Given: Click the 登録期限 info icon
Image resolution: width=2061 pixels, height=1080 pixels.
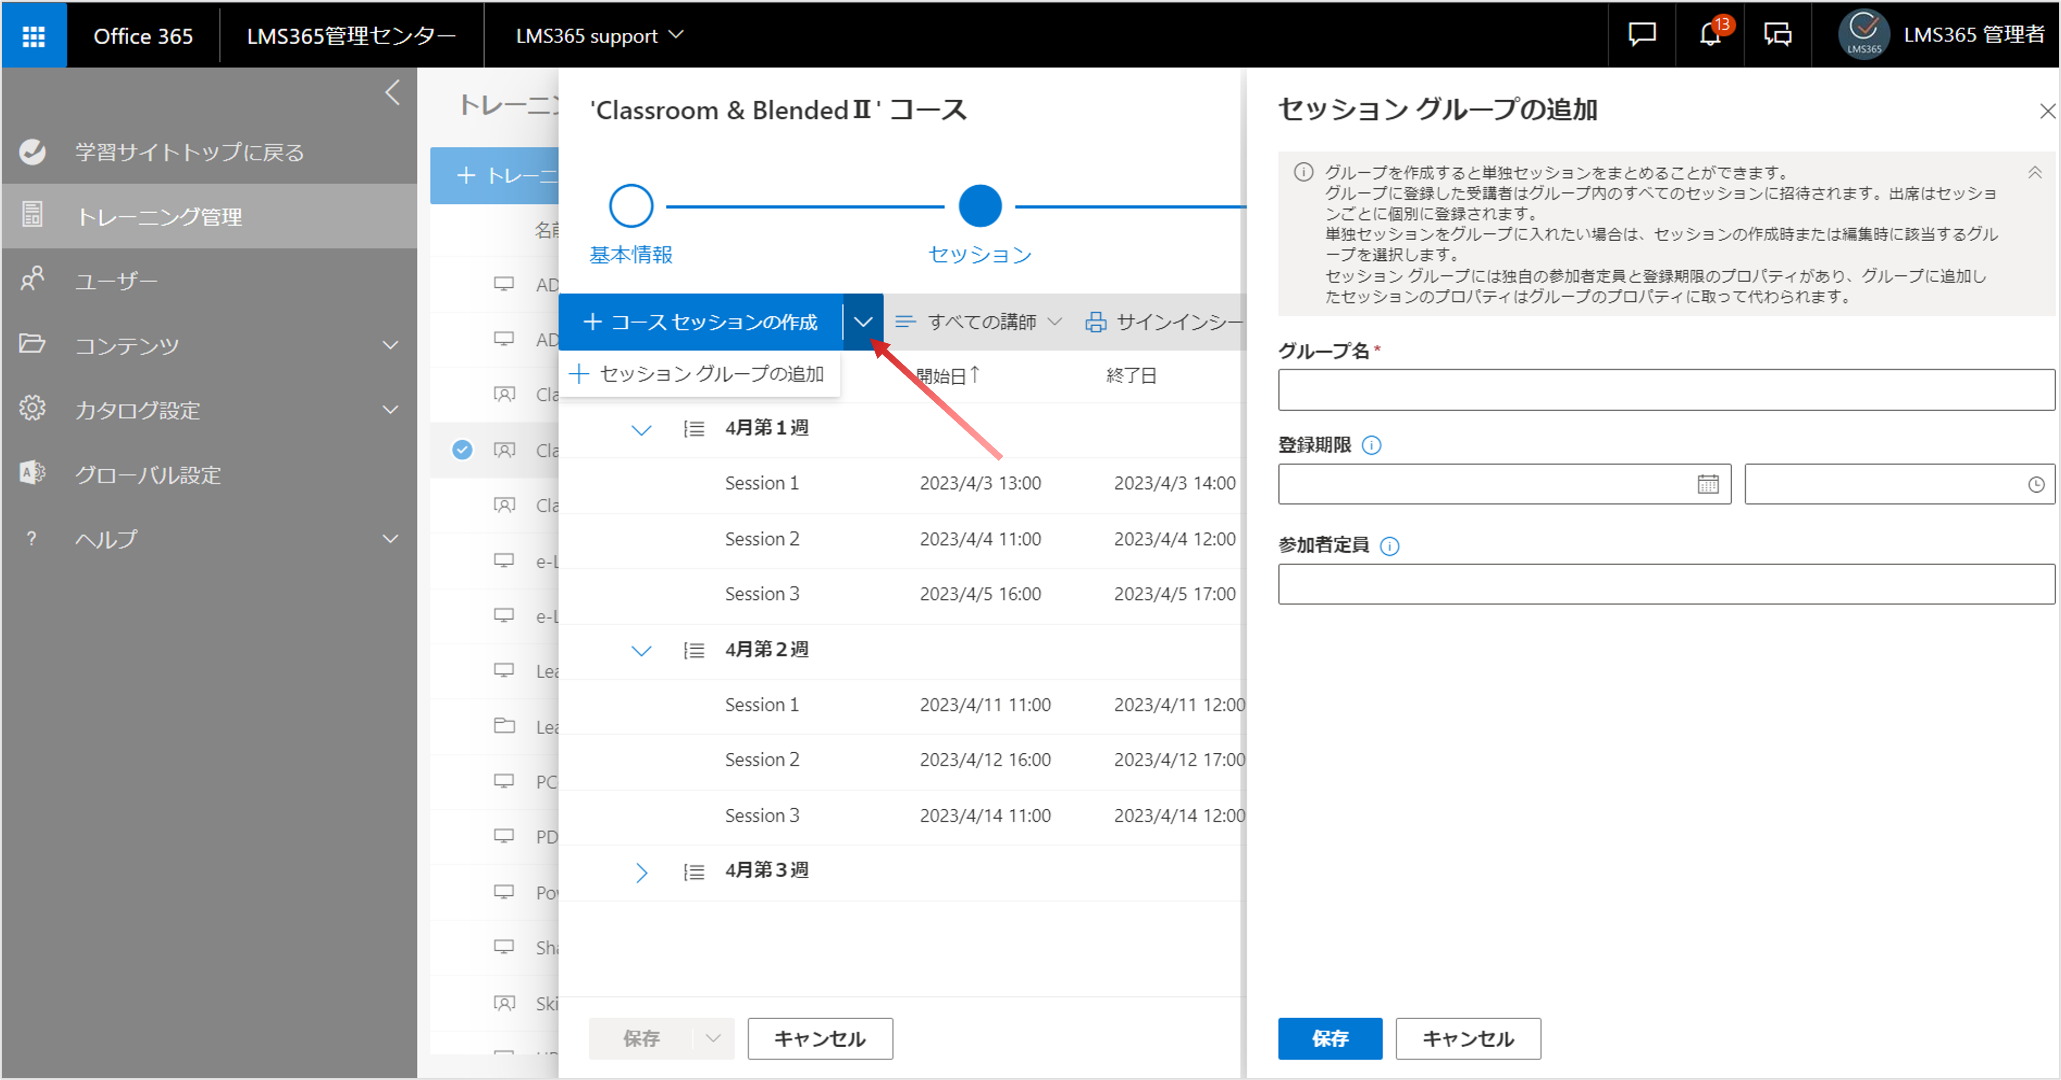Looking at the screenshot, I should pyautogui.click(x=1371, y=445).
